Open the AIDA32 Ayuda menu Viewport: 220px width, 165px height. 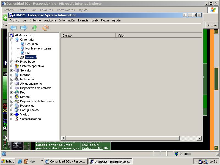point(116,20)
